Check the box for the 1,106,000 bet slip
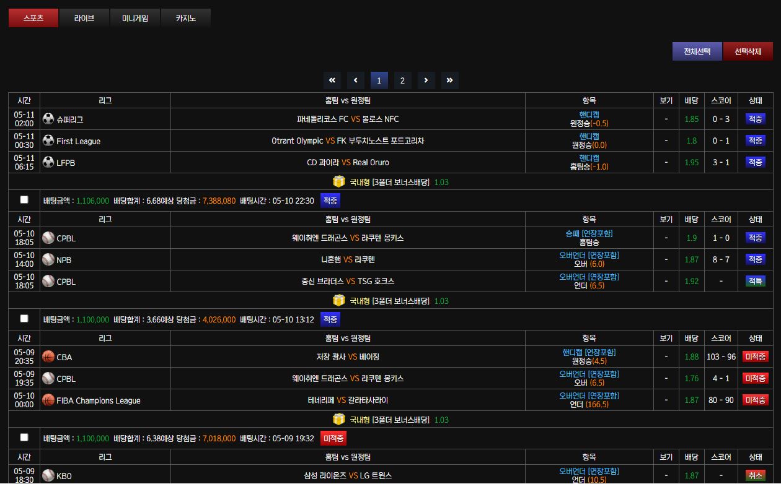781x484 pixels. click(x=24, y=200)
